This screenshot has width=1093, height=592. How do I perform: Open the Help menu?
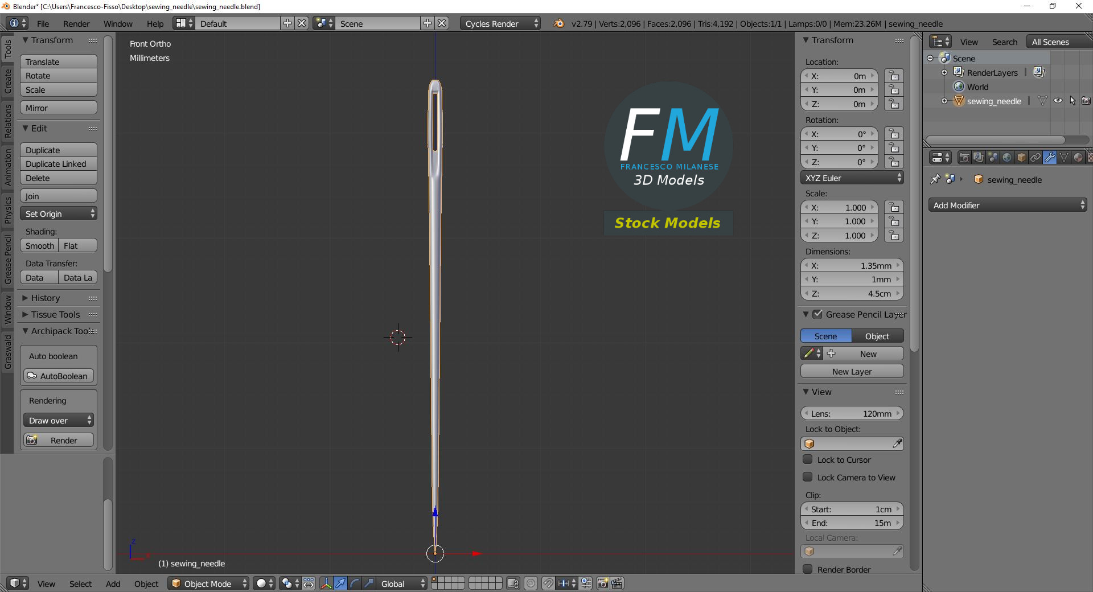[155, 23]
